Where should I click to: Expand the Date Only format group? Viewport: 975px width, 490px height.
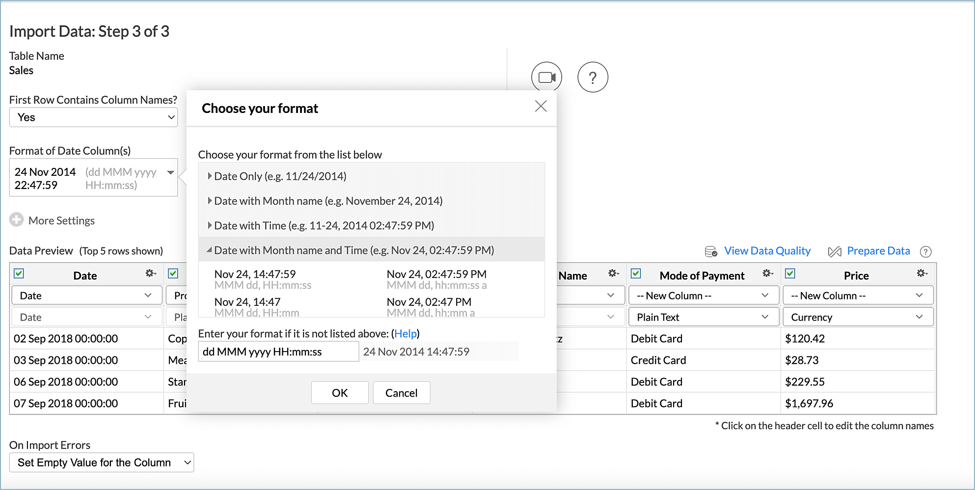tap(209, 176)
